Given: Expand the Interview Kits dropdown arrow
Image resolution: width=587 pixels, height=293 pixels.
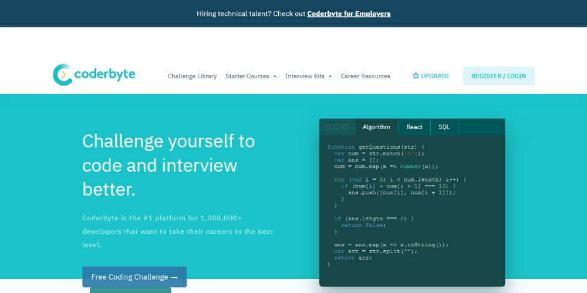Looking at the screenshot, I should point(330,76).
